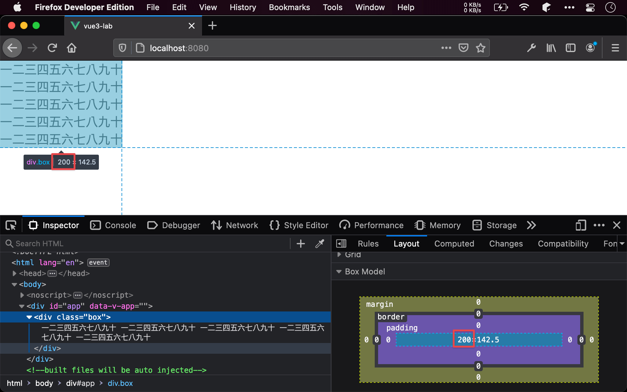
Task: Open the Tools menu in menu bar
Action: coord(332,7)
